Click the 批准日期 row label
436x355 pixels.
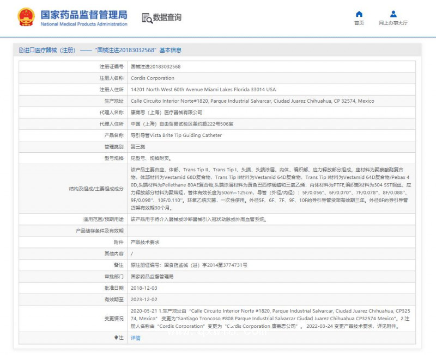(114, 288)
